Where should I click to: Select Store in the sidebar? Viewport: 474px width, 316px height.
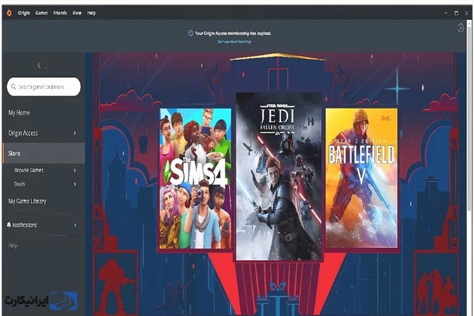click(x=43, y=154)
